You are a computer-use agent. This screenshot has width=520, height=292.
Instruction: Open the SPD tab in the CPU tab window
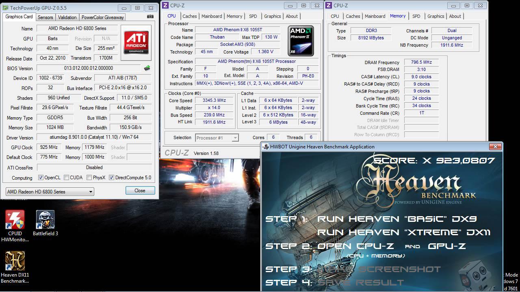point(253,16)
